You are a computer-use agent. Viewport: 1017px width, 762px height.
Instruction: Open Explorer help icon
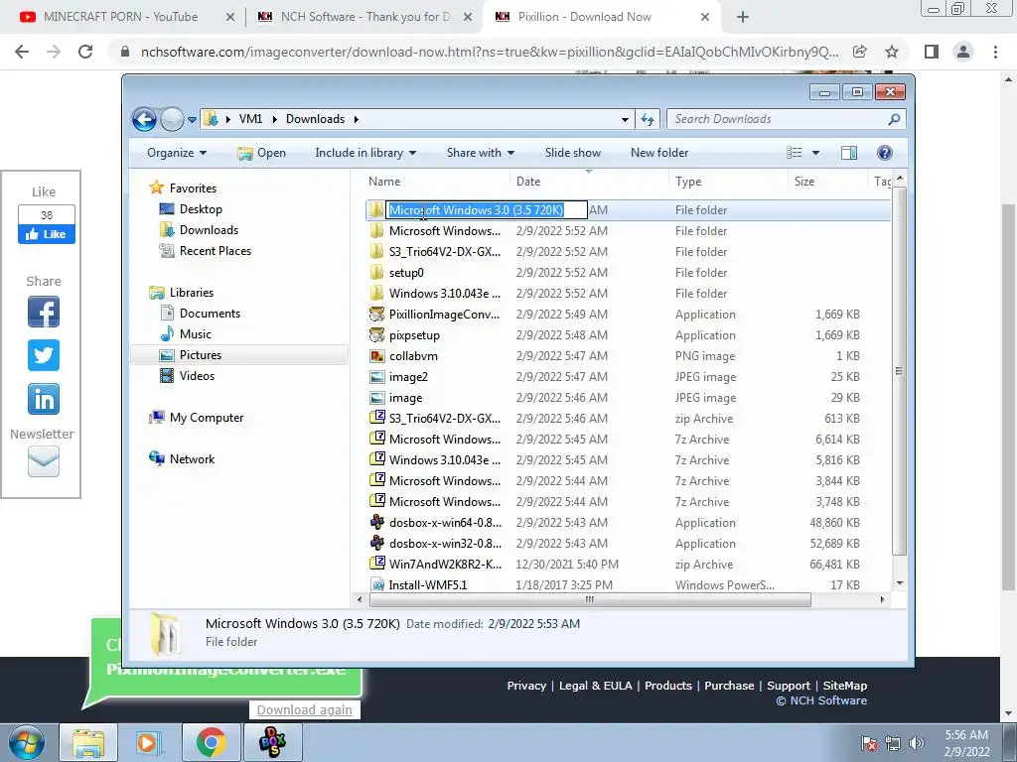[x=884, y=153]
